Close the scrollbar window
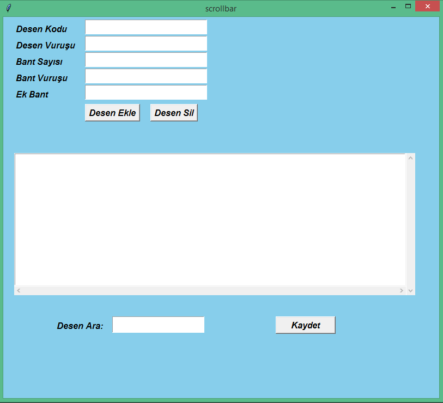Screen dimensions: 443x403 coord(428,6)
